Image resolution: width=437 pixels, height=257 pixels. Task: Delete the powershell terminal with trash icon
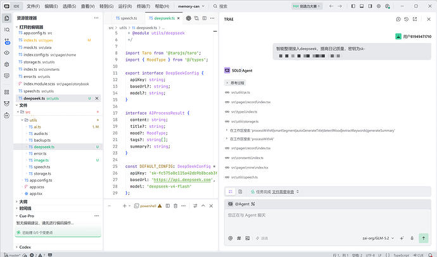[x=175, y=206]
